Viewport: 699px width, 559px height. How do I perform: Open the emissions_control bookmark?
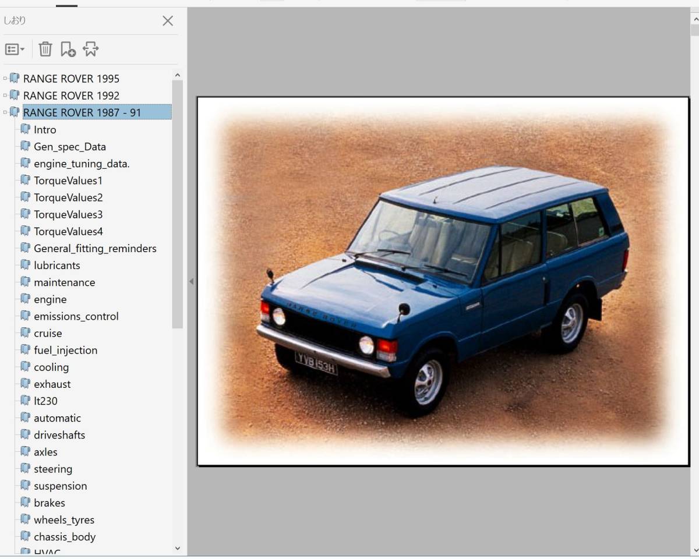pyautogui.click(x=76, y=316)
